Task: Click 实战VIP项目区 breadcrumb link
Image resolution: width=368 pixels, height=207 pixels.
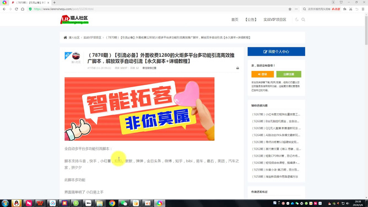Action: (x=92, y=38)
